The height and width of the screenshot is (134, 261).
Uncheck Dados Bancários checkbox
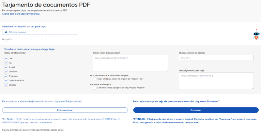(x=6, y=80)
